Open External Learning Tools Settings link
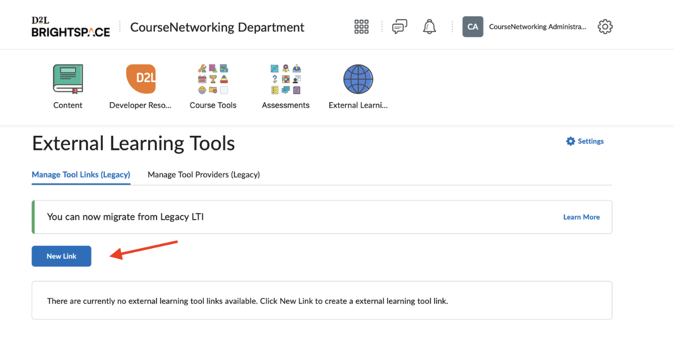This screenshot has width=696, height=352. point(585,141)
